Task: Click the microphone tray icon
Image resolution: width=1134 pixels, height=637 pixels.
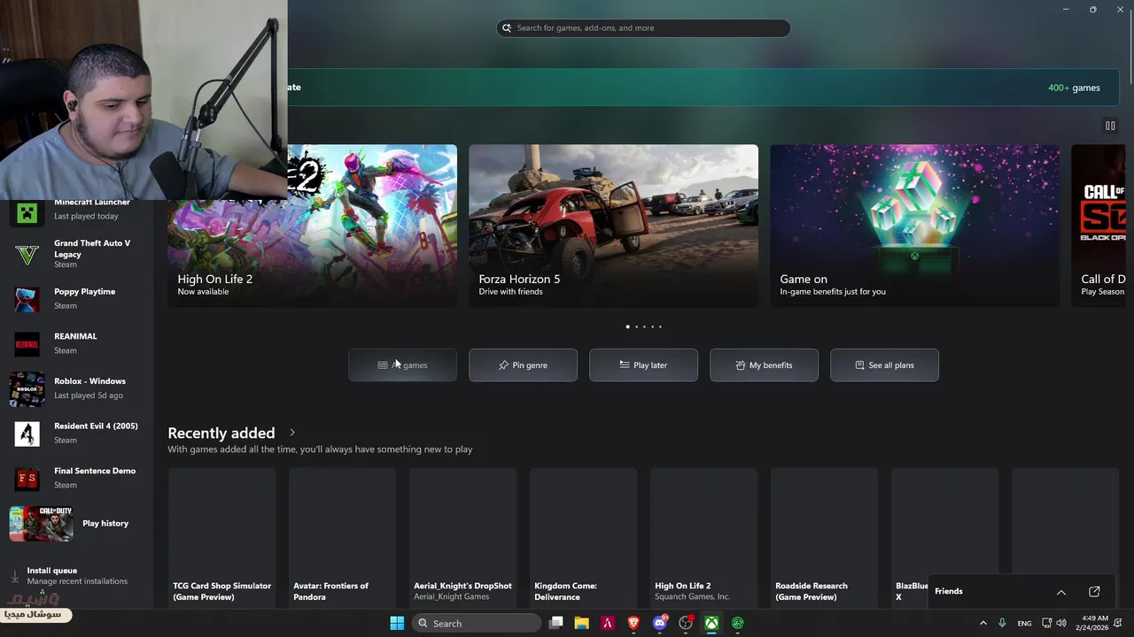Action: pos(1002,623)
